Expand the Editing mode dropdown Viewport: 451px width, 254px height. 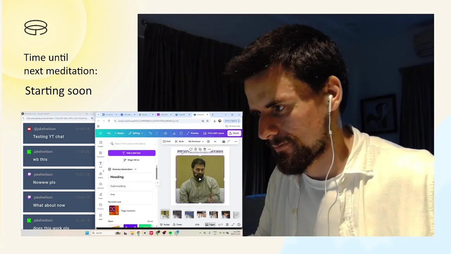(x=135, y=133)
